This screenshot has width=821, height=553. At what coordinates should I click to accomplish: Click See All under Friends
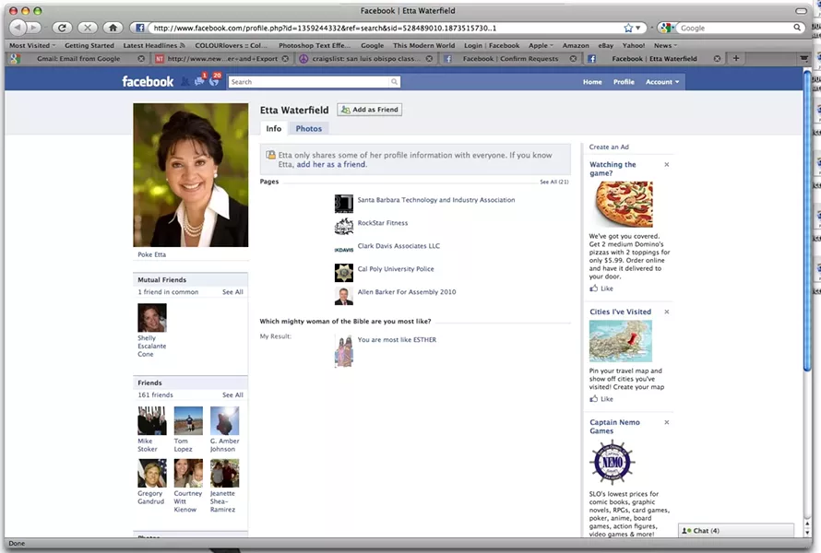232,395
